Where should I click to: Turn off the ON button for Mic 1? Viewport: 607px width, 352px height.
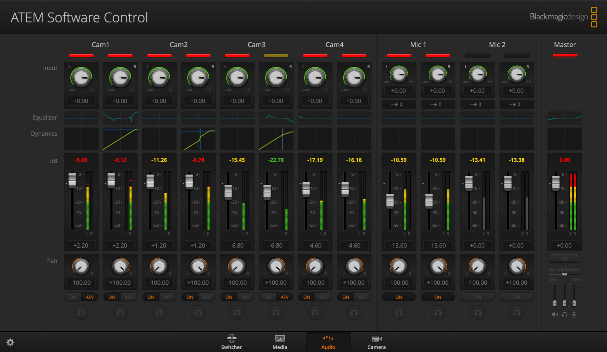398,297
